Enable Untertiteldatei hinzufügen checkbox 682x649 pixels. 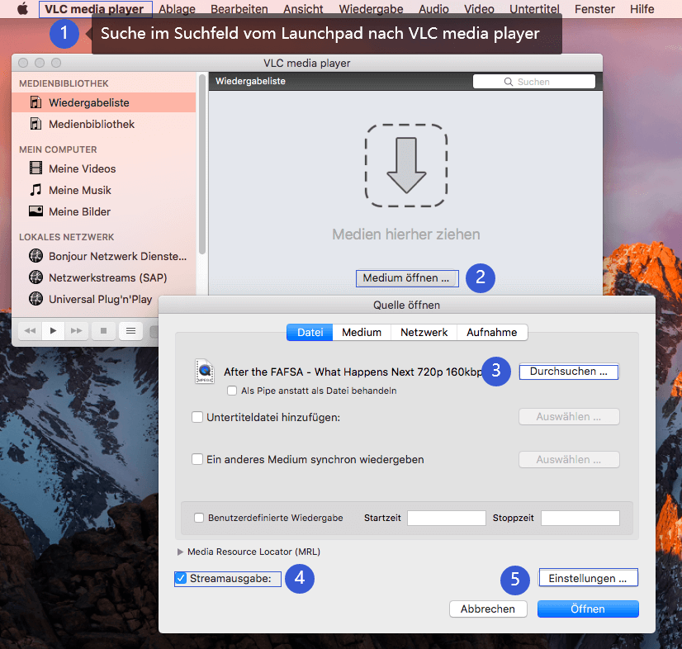tap(197, 417)
